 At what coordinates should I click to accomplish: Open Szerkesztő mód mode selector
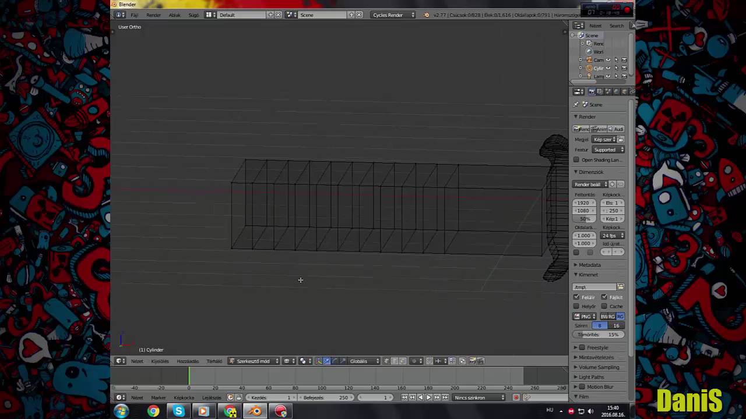(x=254, y=361)
